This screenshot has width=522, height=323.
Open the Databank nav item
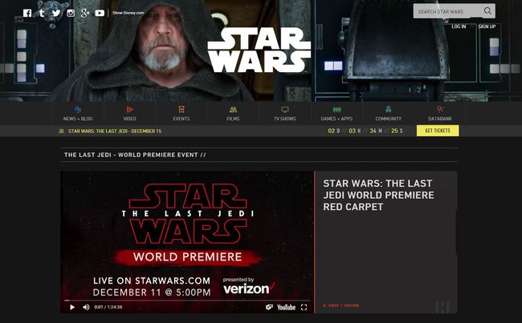coord(440,113)
